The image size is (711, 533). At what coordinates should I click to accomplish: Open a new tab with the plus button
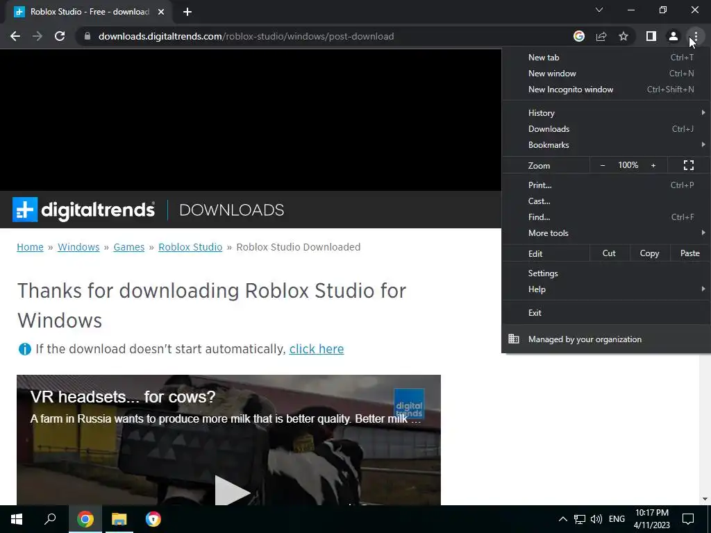click(x=187, y=12)
